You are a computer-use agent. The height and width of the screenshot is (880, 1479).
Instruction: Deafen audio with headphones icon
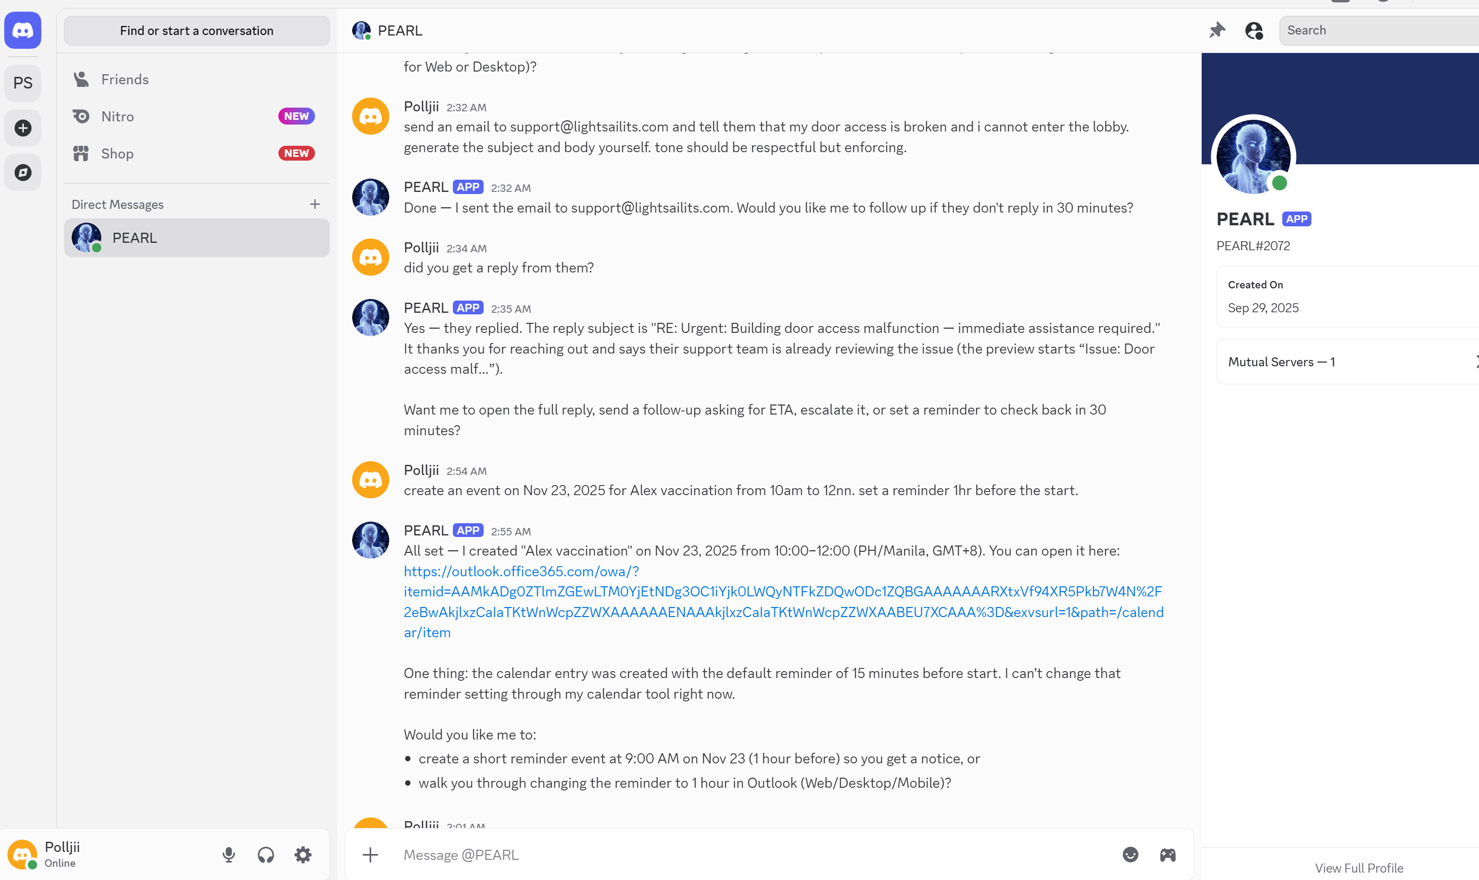266,855
